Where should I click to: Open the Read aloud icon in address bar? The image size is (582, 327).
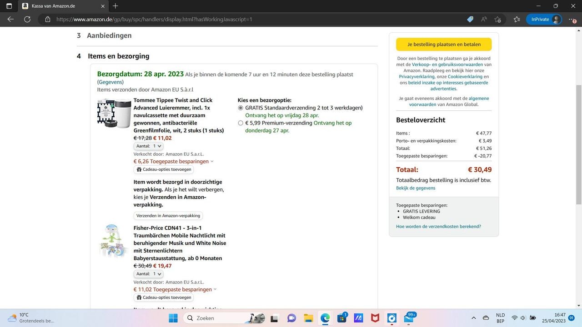484,20
